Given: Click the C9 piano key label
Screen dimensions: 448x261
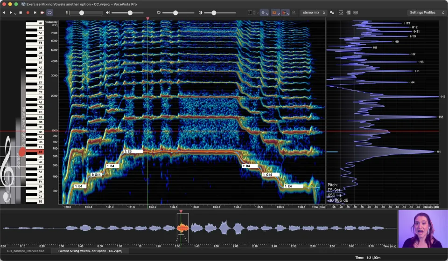Looking at the screenshot, I should coord(40,23).
